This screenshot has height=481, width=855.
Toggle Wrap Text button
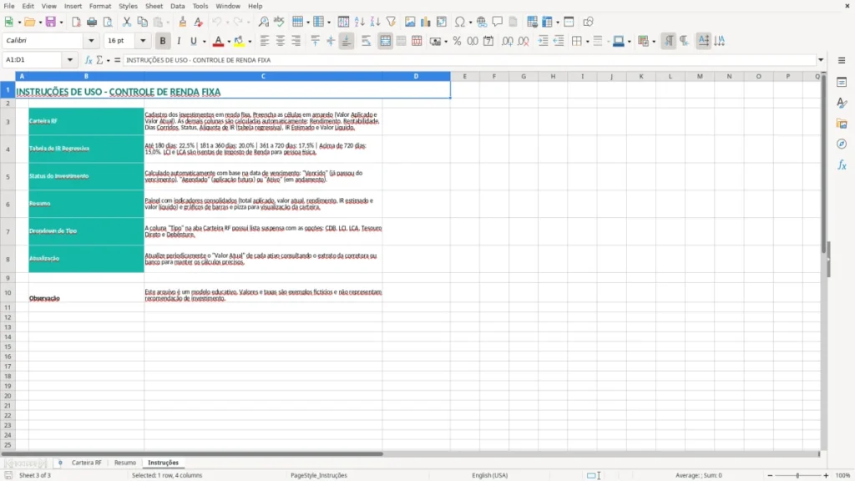(x=366, y=41)
